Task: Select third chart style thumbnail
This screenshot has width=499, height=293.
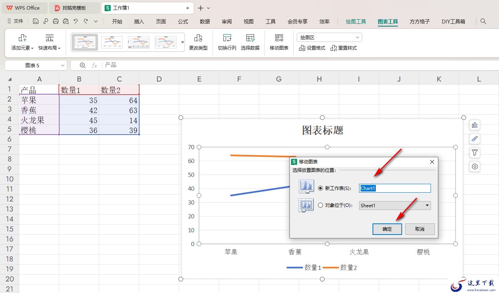Action: pos(139,42)
